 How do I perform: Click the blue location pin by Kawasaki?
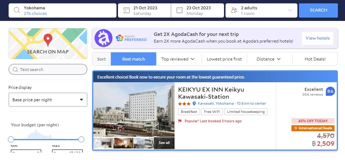194,104
